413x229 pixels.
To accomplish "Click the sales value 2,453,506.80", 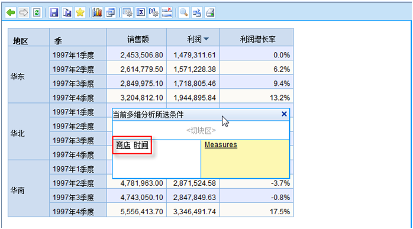I will 141,55.
